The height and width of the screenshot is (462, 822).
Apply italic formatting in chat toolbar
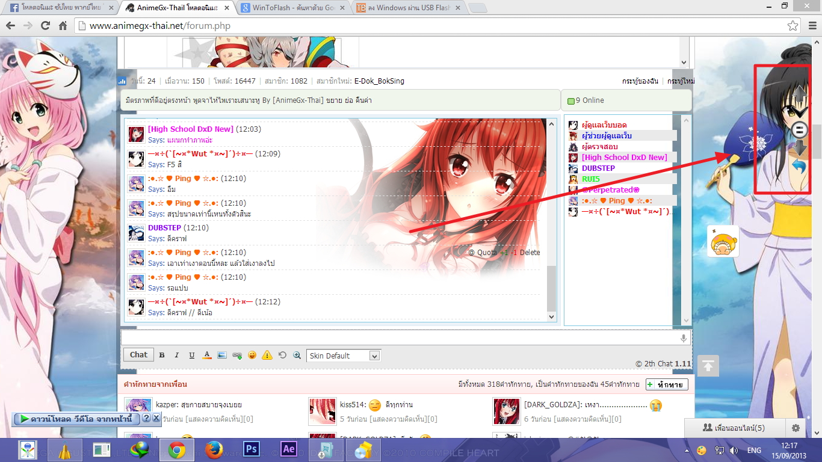pyautogui.click(x=177, y=356)
